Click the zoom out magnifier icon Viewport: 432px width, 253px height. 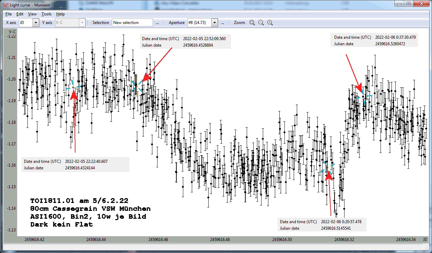pyautogui.click(x=261, y=23)
